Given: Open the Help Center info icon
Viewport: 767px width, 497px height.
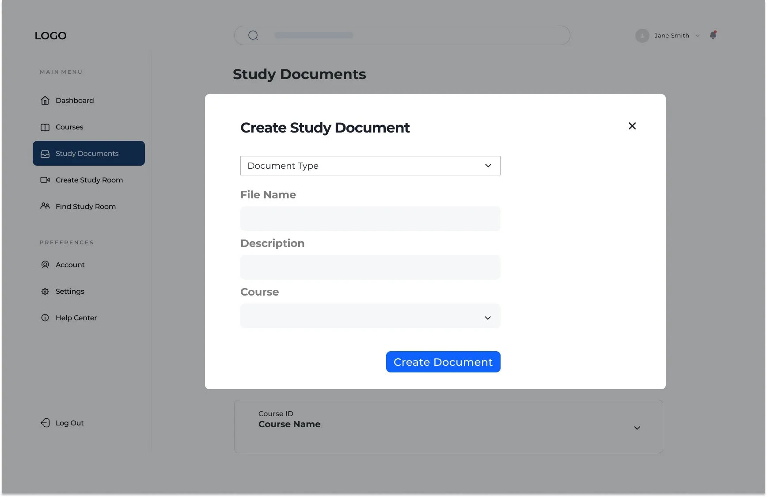Looking at the screenshot, I should tap(46, 318).
